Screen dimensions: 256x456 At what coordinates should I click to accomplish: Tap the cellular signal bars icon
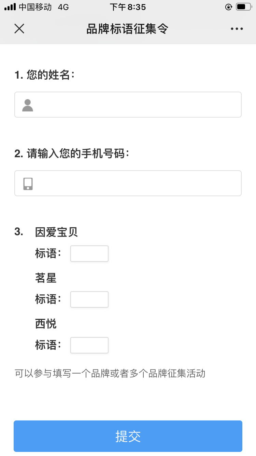tap(10, 7)
